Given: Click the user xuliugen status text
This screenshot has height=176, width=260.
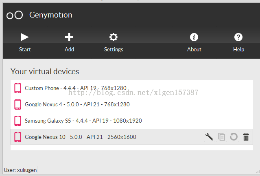Looking at the screenshot, I should pyautogui.click(x=20, y=170).
